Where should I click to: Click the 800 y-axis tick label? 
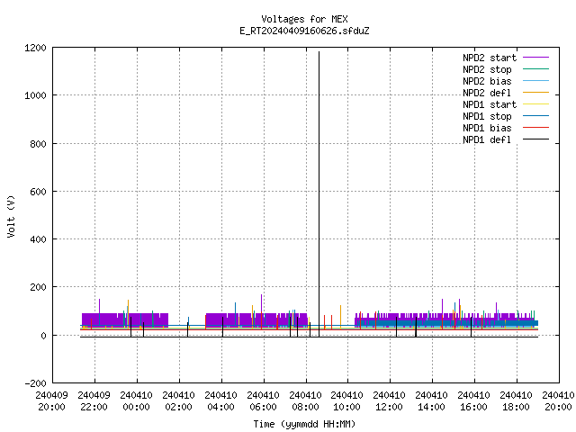click(x=38, y=144)
